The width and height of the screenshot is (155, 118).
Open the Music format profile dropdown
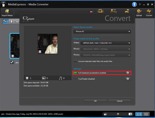106,49
